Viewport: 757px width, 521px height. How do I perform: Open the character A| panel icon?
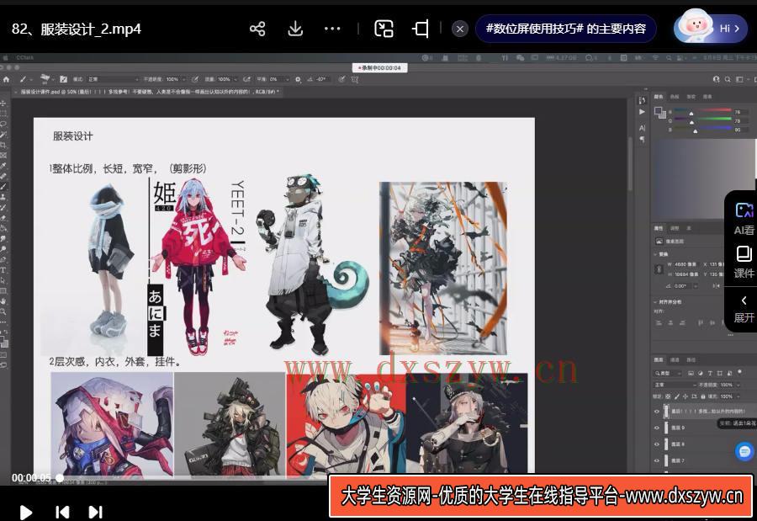pyautogui.click(x=642, y=128)
